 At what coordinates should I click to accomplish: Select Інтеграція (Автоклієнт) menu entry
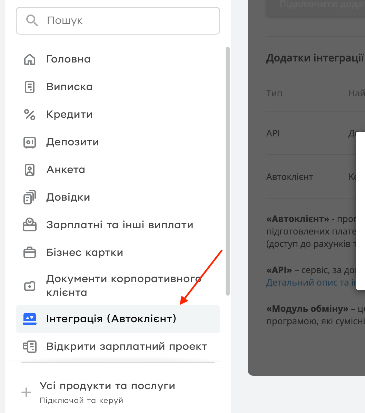click(x=118, y=319)
